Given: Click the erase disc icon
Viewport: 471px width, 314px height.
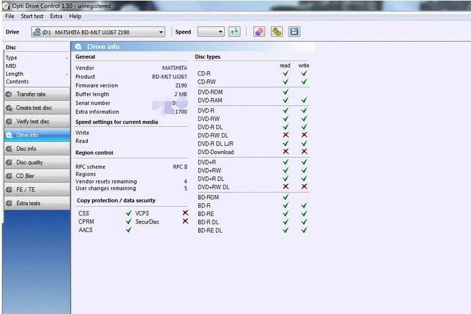Looking at the screenshot, I should [x=259, y=32].
